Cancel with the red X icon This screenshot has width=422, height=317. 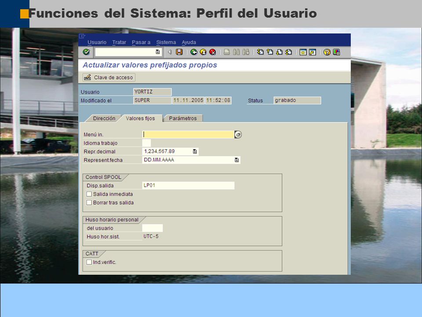coord(213,52)
